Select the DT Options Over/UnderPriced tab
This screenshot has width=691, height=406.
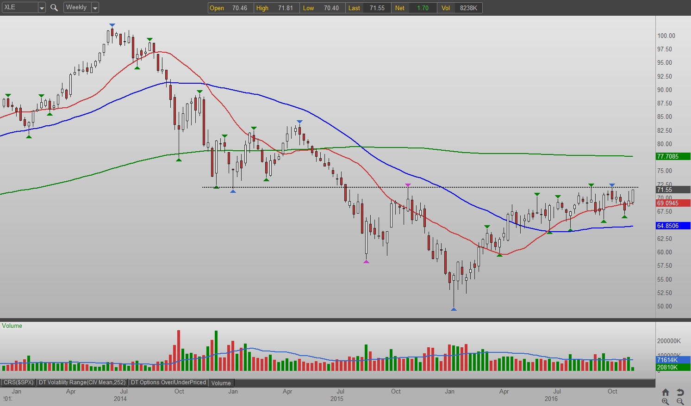168,382
